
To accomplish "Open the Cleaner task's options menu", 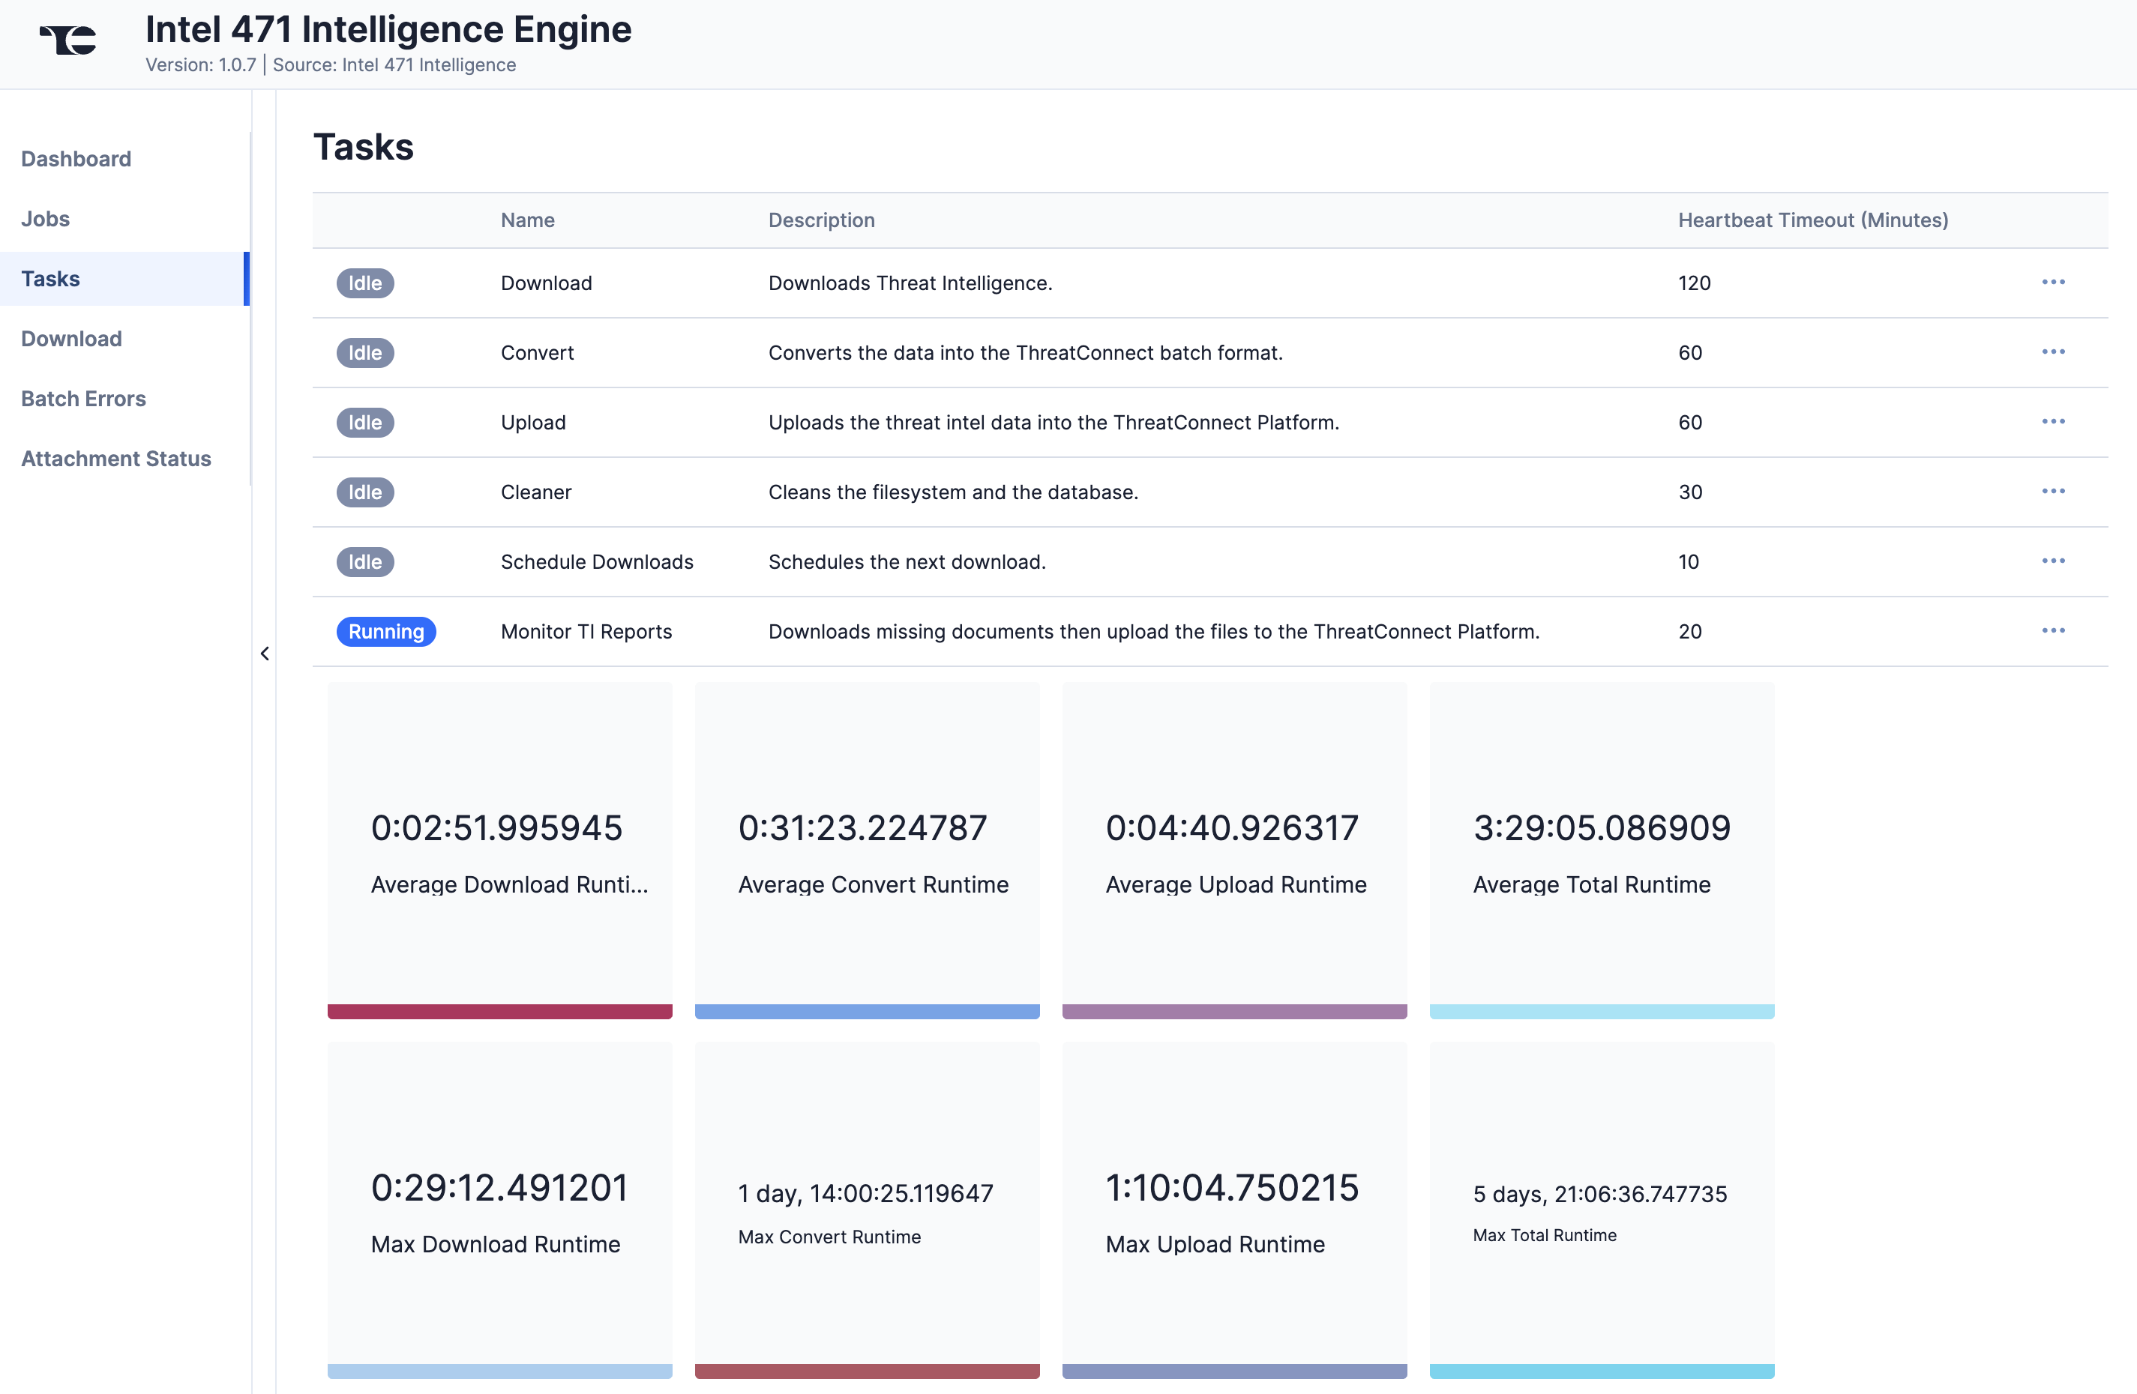I will tap(2052, 491).
